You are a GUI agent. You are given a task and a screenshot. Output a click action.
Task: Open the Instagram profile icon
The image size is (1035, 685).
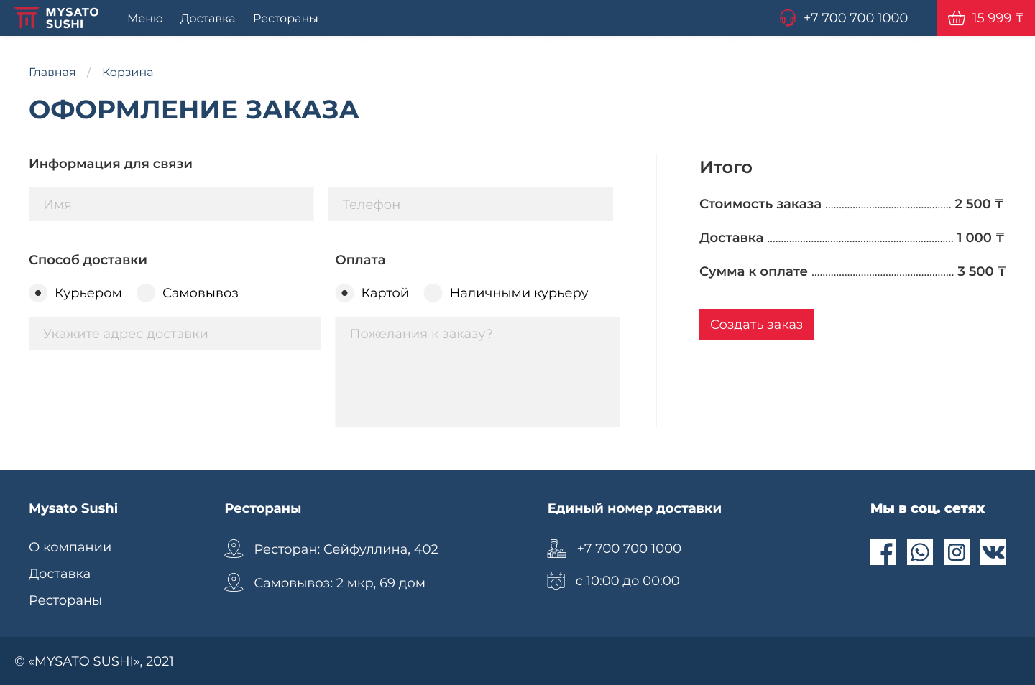[956, 552]
